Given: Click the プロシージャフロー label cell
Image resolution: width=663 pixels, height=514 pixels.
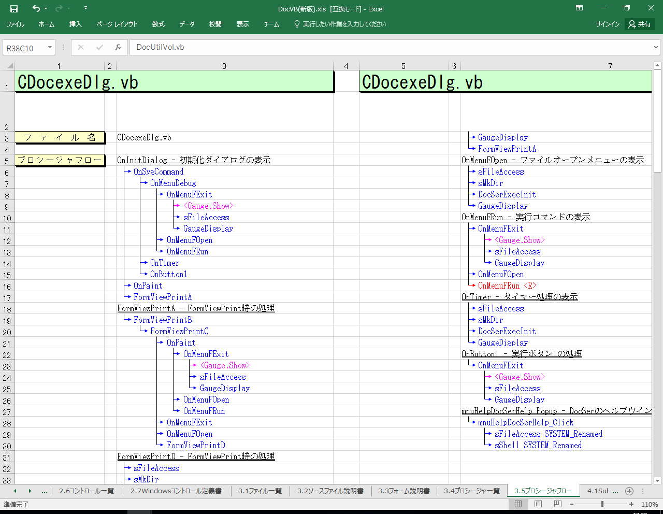Looking at the screenshot, I should click(x=60, y=160).
